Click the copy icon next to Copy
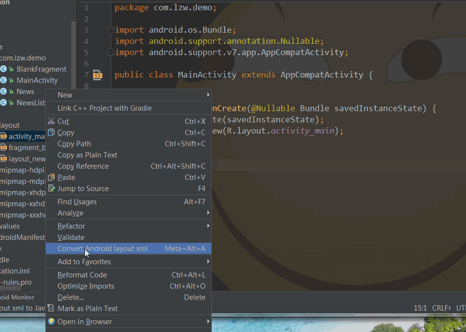This screenshot has height=332, width=466. 52,132
